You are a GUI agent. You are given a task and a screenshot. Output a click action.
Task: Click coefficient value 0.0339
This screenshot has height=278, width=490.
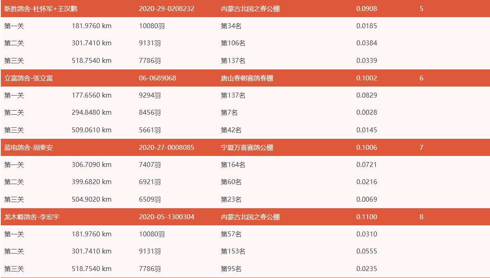[367, 61]
